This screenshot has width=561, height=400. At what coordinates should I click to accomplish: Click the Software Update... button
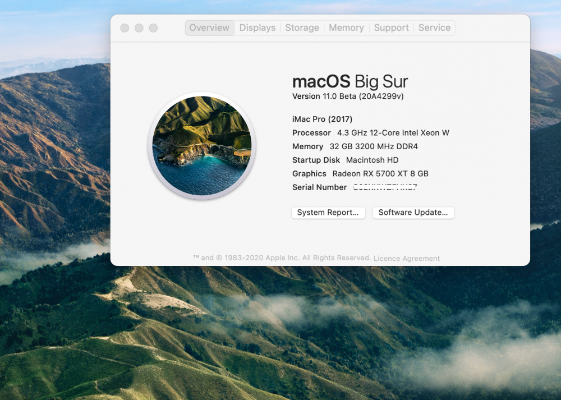tap(413, 213)
